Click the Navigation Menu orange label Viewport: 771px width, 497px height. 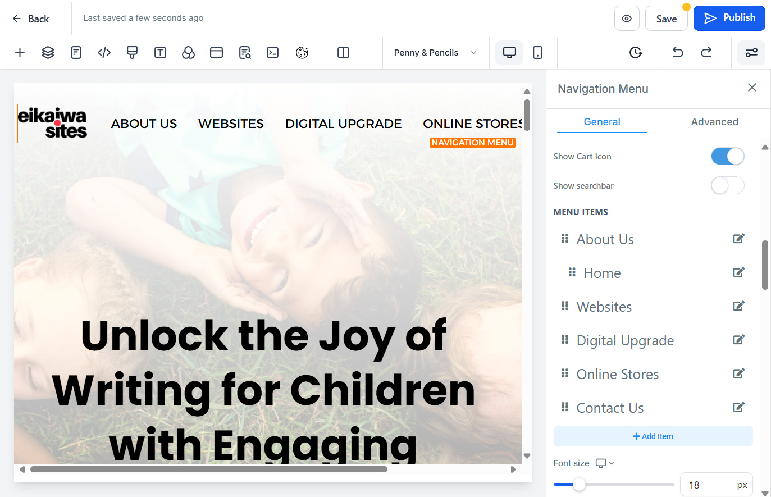coord(473,143)
